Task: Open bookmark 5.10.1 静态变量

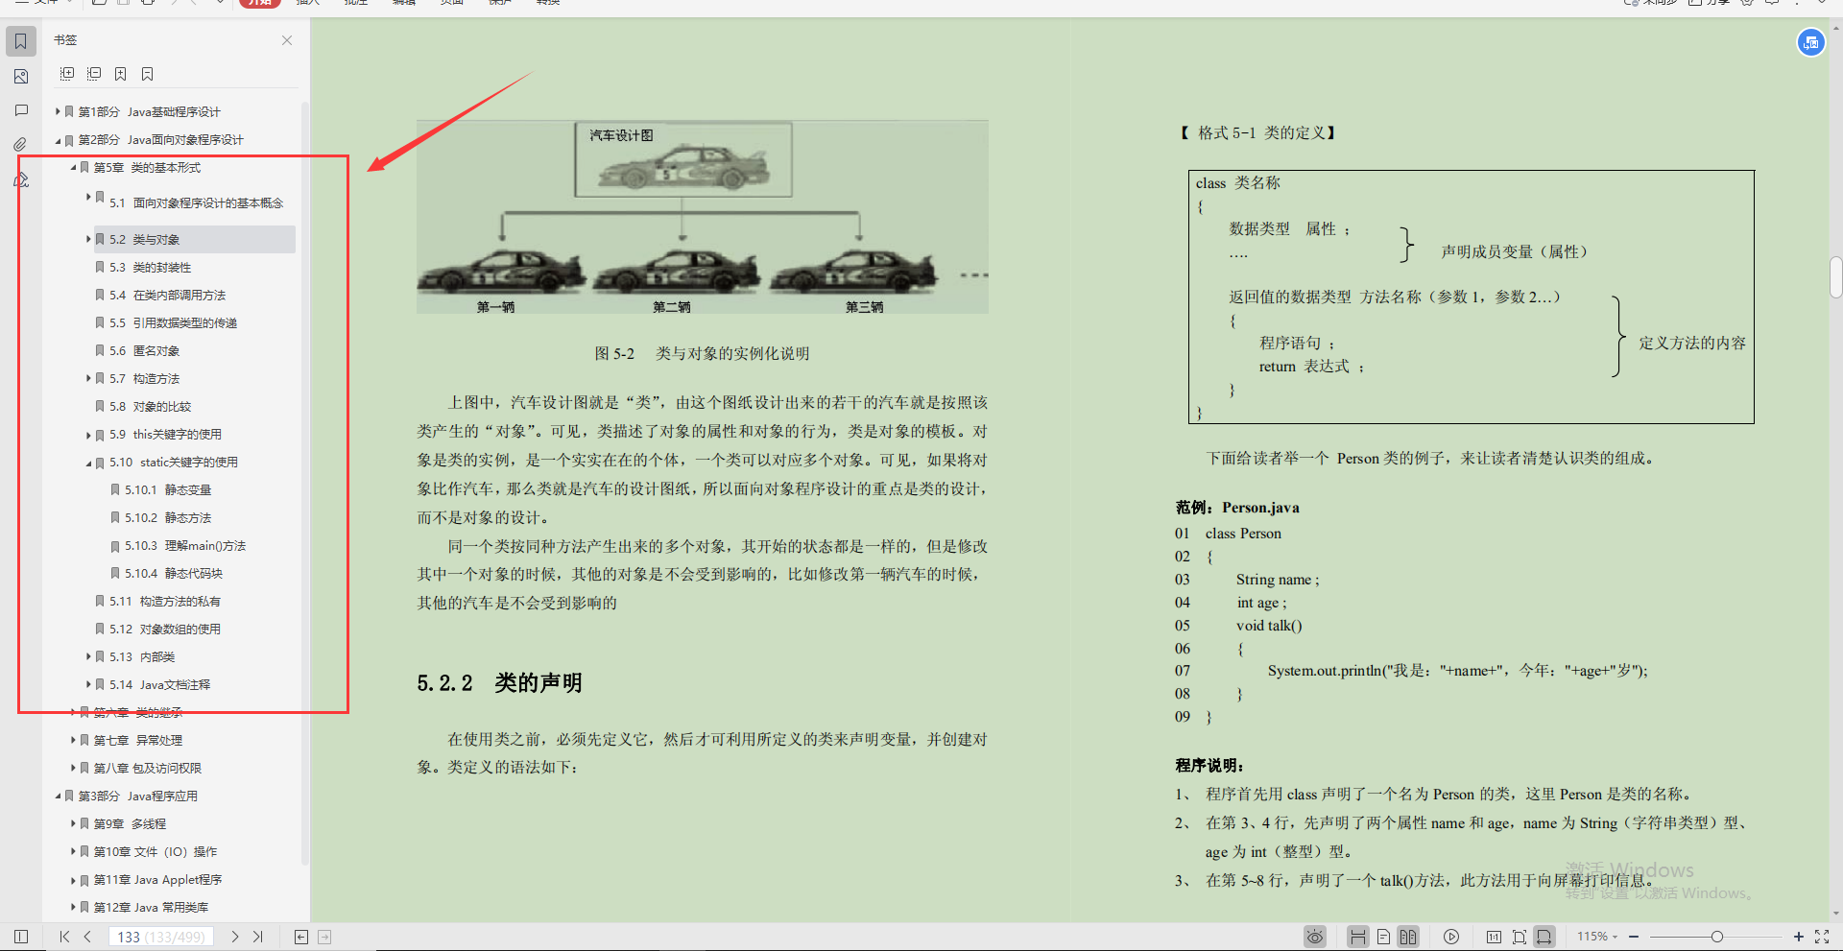Action: (168, 490)
